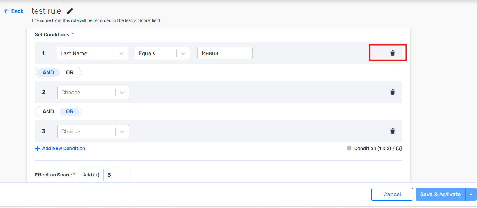477x208 pixels.
Task: Click the Add New Condition link
Action: tap(64, 148)
